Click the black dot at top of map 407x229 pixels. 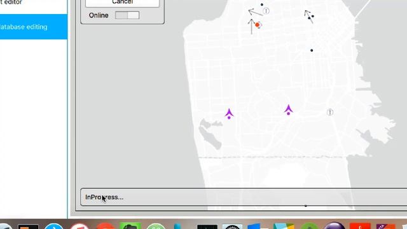262,4
